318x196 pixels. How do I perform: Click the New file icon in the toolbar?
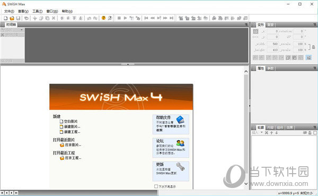point(6,18)
